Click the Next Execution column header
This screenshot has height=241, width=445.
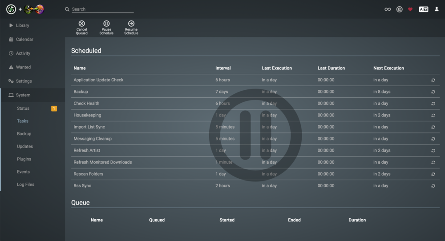point(388,68)
